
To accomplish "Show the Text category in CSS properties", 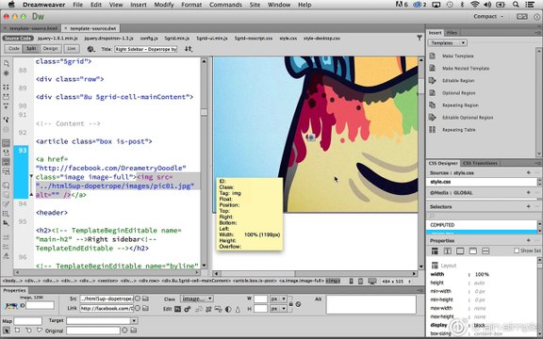I will 448,251.
